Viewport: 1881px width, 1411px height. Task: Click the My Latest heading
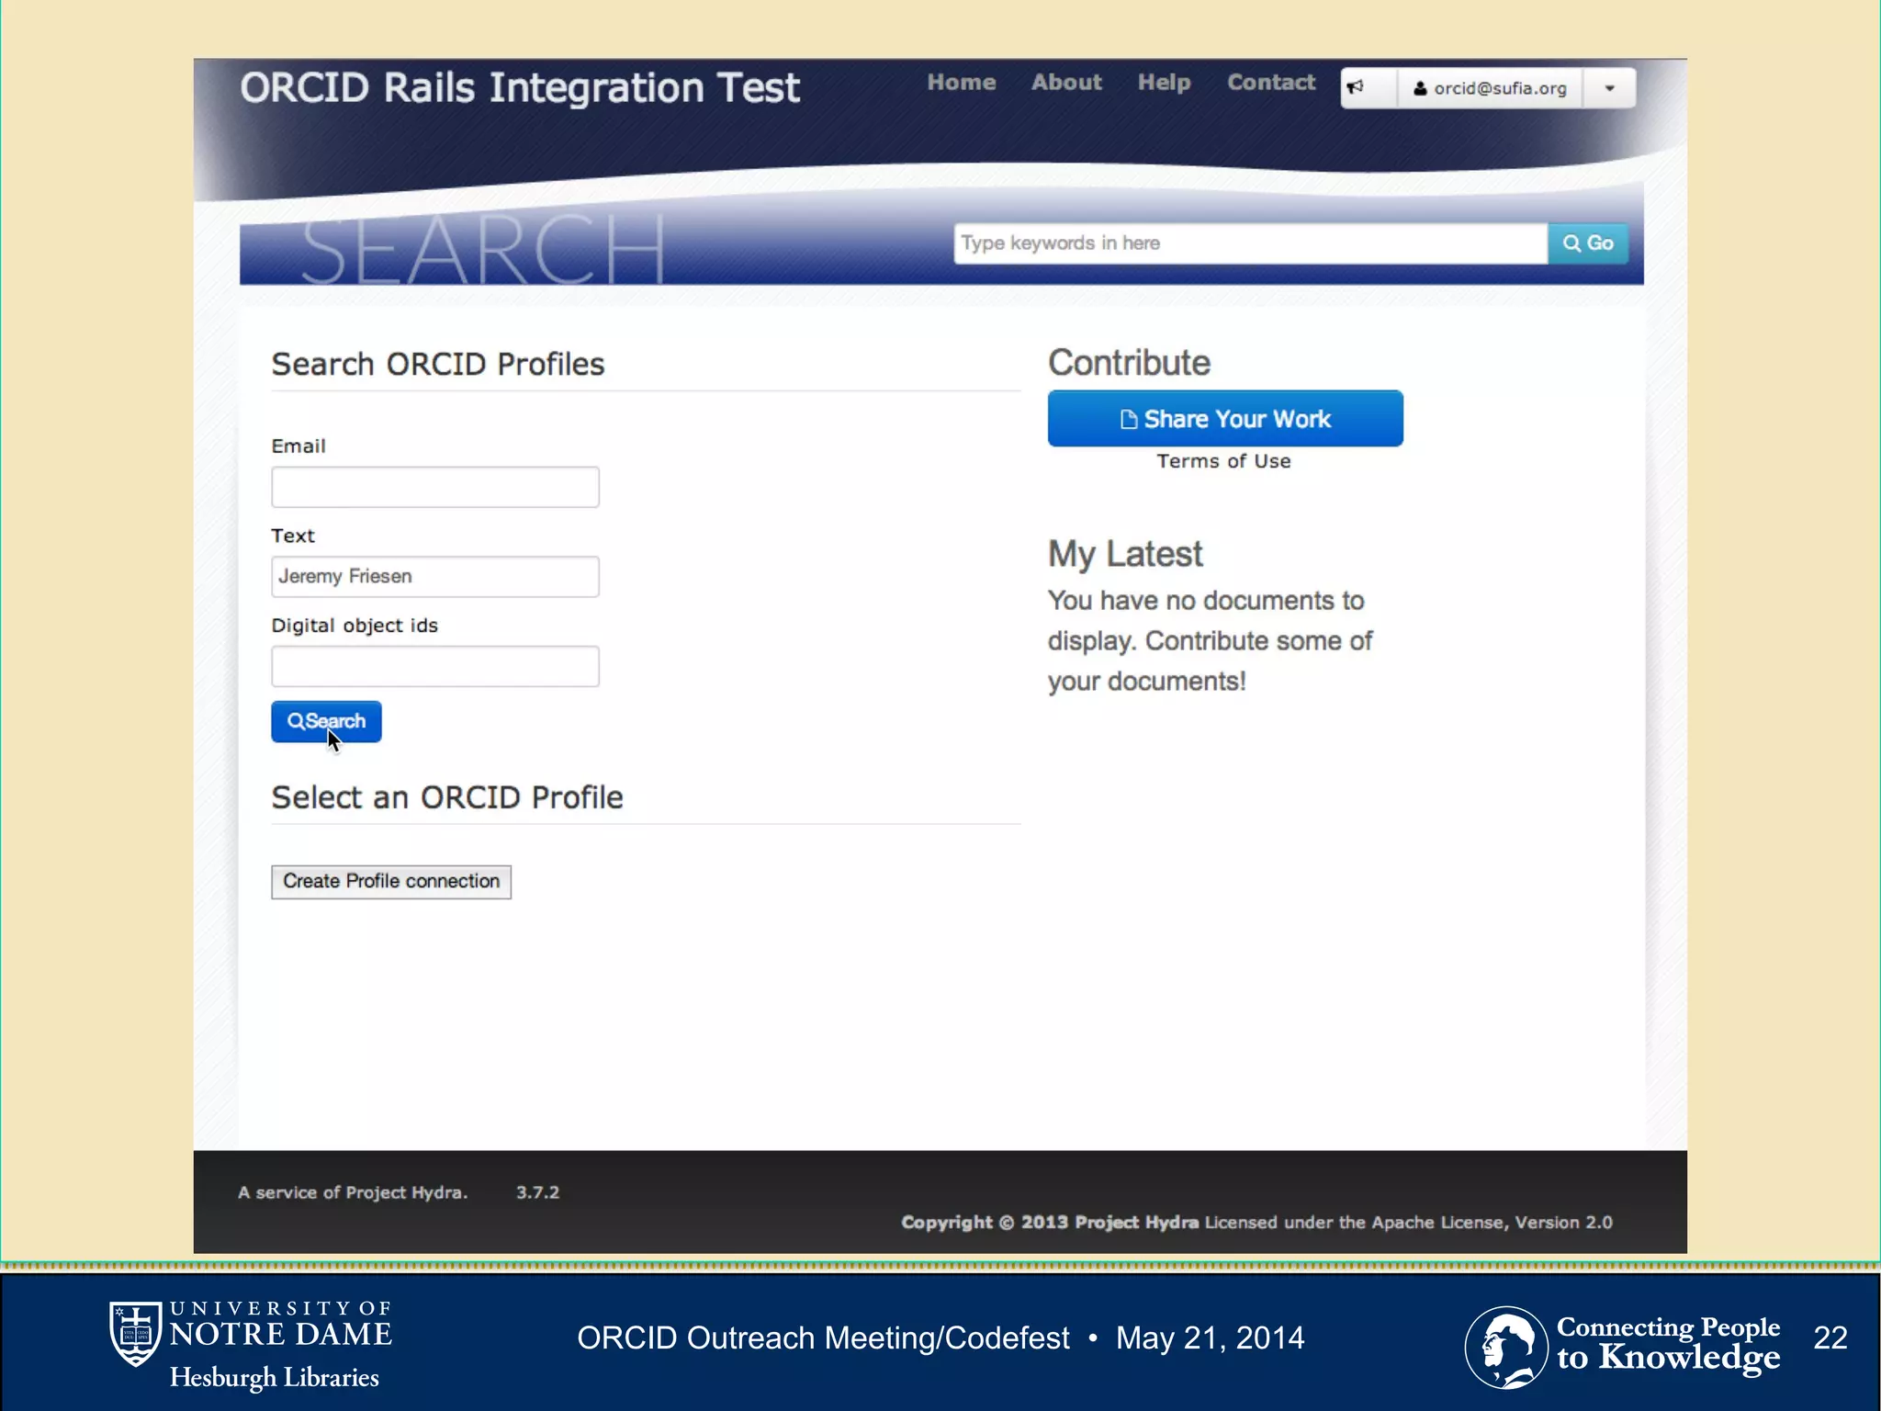pyautogui.click(x=1125, y=555)
